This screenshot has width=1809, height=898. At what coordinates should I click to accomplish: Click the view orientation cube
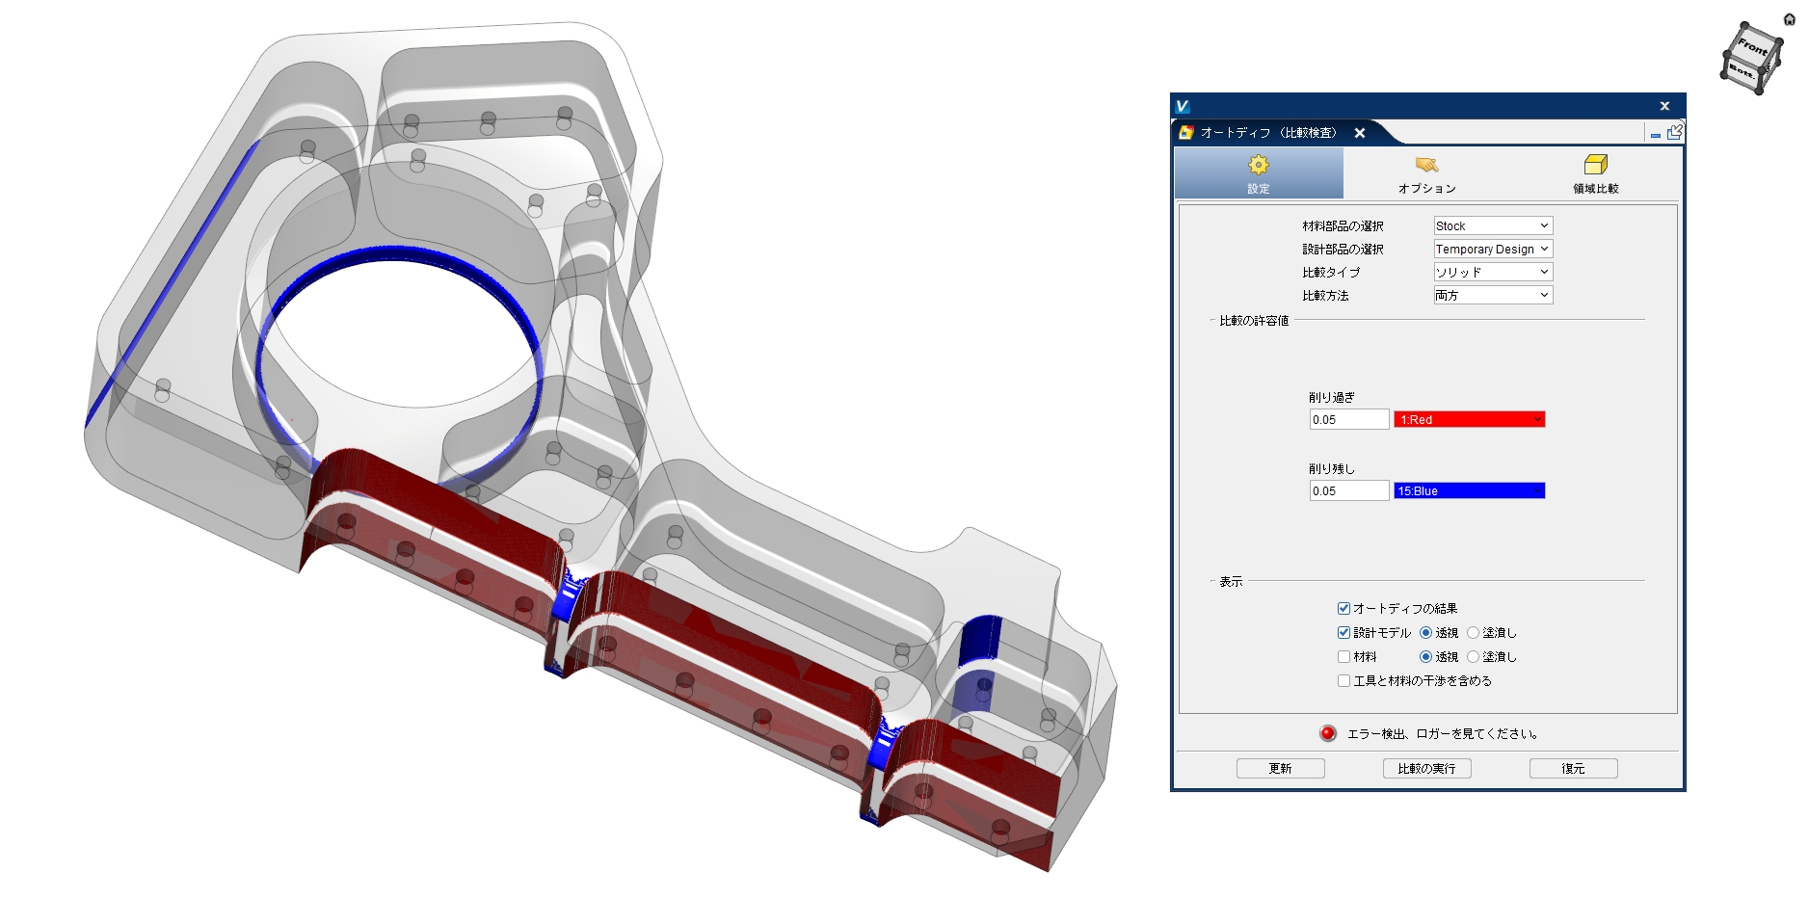tap(1750, 58)
